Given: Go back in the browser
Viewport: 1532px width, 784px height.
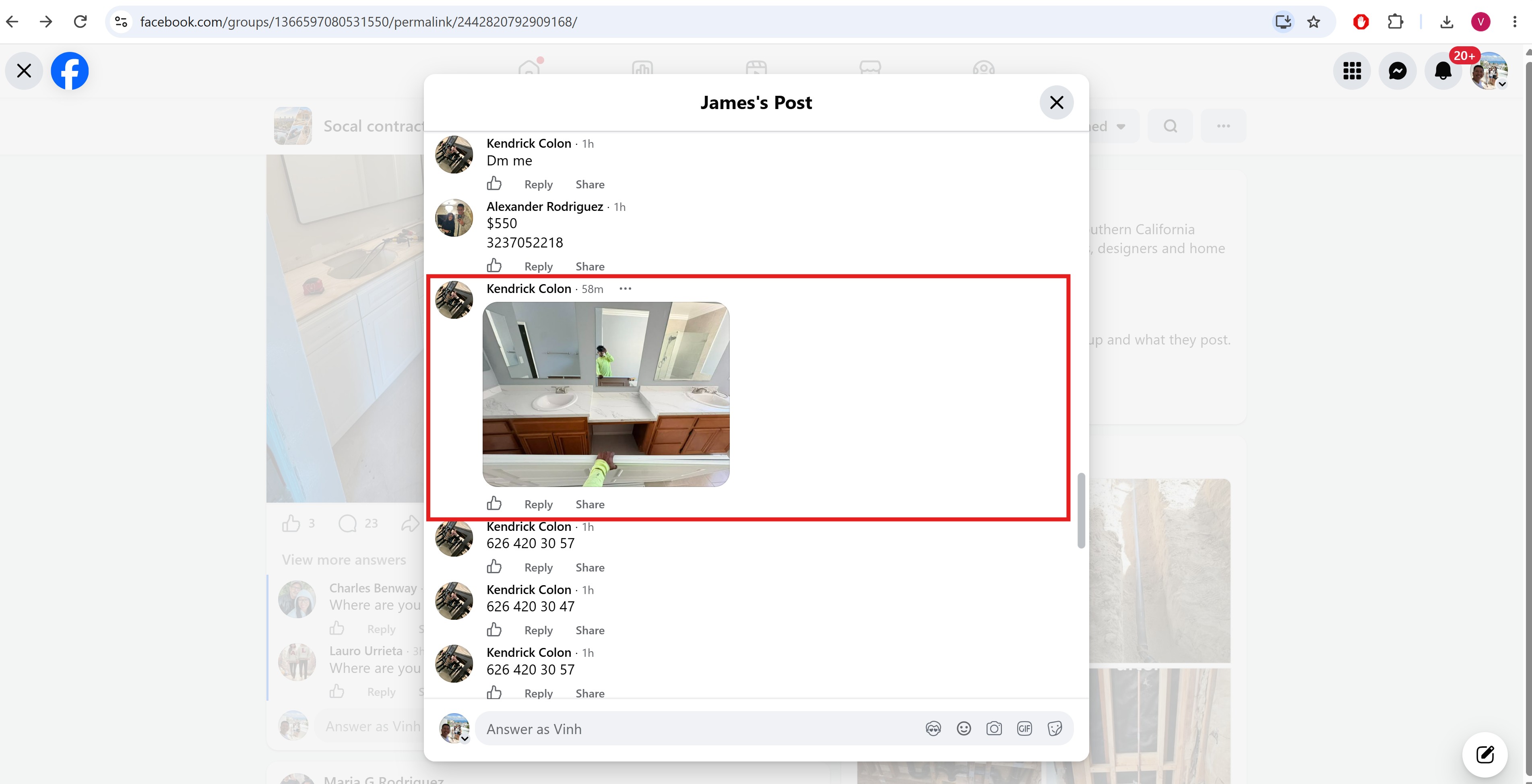Looking at the screenshot, I should pyautogui.click(x=12, y=22).
